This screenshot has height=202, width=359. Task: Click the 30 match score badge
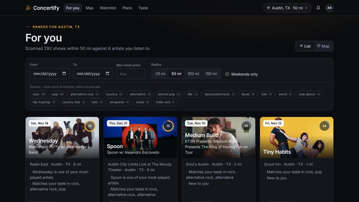click(x=246, y=126)
